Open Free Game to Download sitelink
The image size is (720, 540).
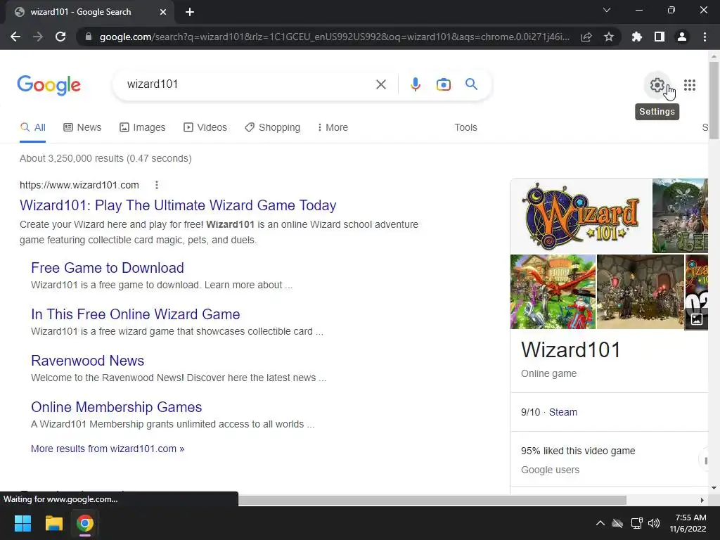click(108, 268)
